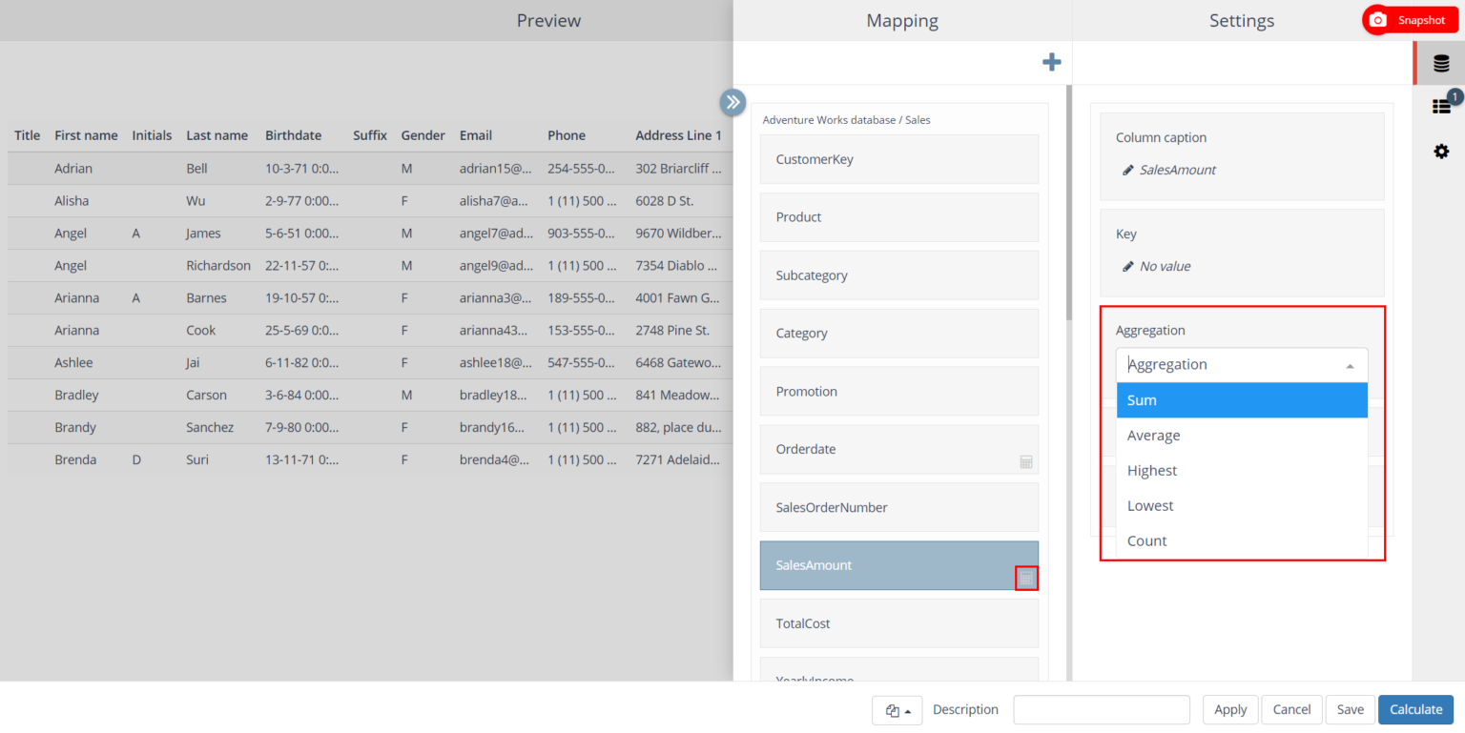Click the Phone column header

[x=567, y=135]
